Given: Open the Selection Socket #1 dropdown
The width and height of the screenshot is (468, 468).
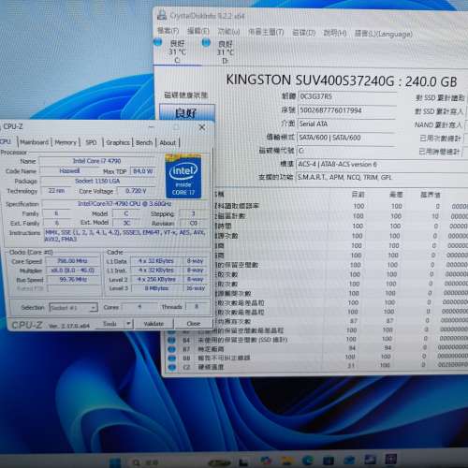Looking at the screenshot, I should pos(73,308).
